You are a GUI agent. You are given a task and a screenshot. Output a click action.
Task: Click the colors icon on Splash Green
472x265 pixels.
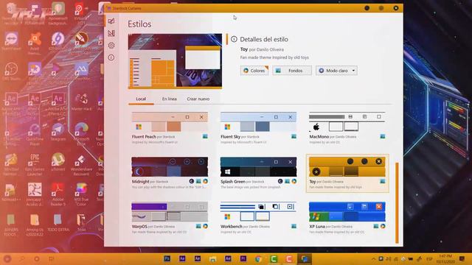(x=294, y=181)
